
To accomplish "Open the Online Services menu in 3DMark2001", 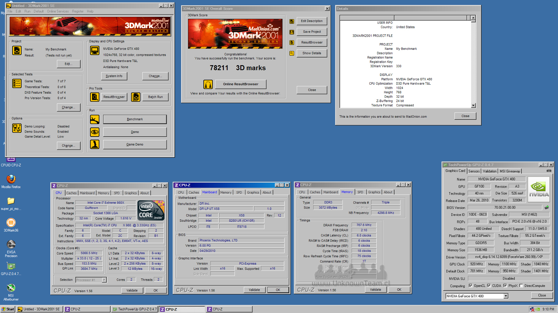I will click(58, 11).
